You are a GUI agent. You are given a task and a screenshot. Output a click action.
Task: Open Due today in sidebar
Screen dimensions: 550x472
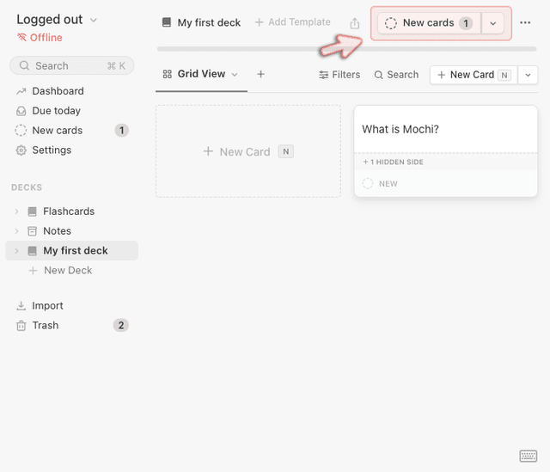click(x=56, y=111)
